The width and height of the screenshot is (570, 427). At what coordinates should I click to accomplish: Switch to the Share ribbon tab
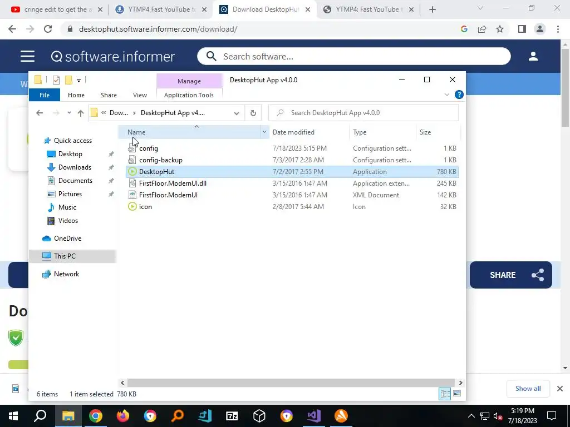[x=109, y=95]
